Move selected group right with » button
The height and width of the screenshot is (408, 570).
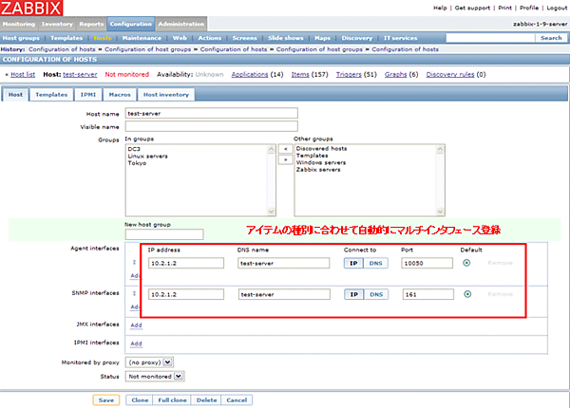coord(282,160)
